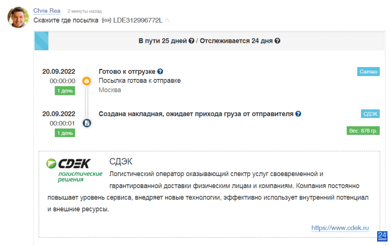Image resolution: width=391 pixels, height=245 pixels.
Task: Click the 'Вес: 878 гр.' weight badge
Action: 363,131
